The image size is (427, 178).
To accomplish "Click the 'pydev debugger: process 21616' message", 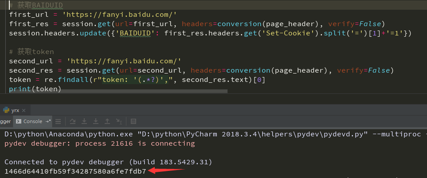I will coord(99,143).
